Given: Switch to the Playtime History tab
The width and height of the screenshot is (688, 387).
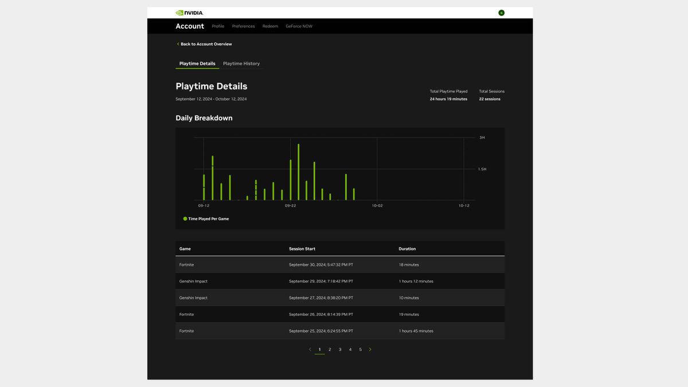Looking at the screenshot, I should (241, 63).
